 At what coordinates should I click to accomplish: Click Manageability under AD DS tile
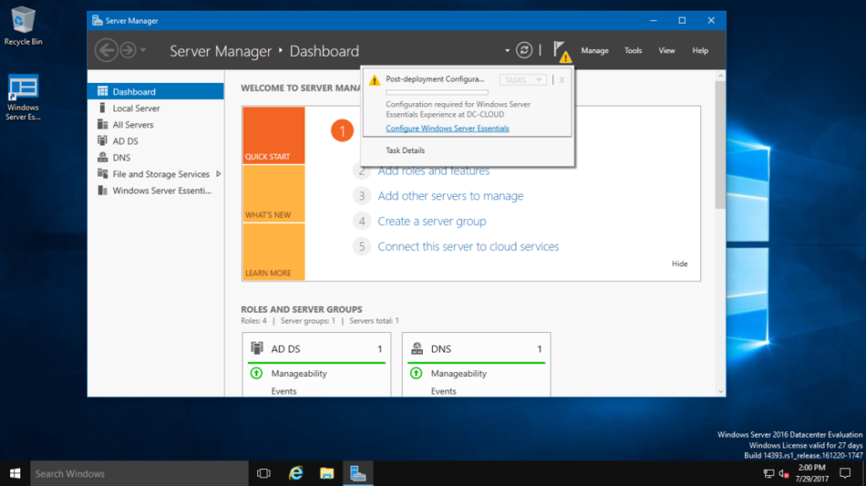[x=299, y=374]
